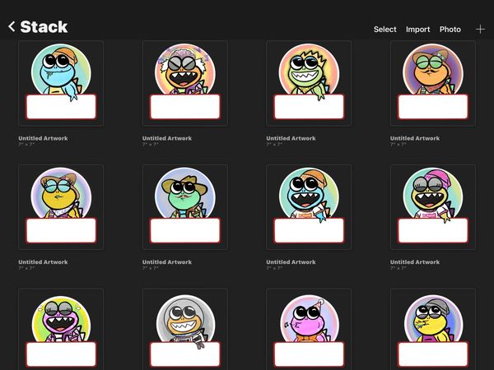Viewport: 494px width, 370px height.
Task: Open purple dino with gray sunglasses artwork
Action: click(61, 329)
